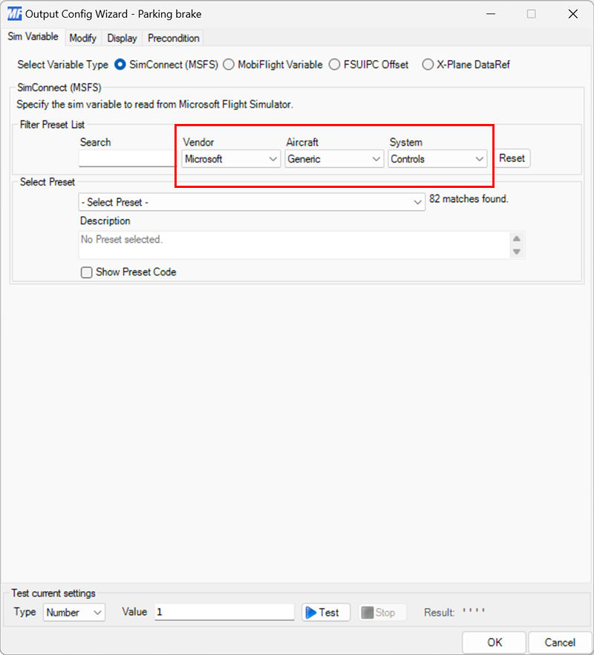Image resolution: width=594 pixels, height=655 pixels.
Task: Select the X-Plane DataRef radio button
Action: [x=428, y=65]
